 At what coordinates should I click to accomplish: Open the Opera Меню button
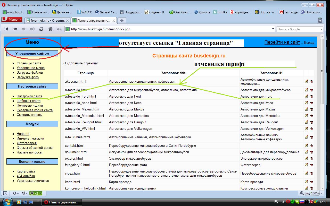pyautogui.click(x=12, y=20)
